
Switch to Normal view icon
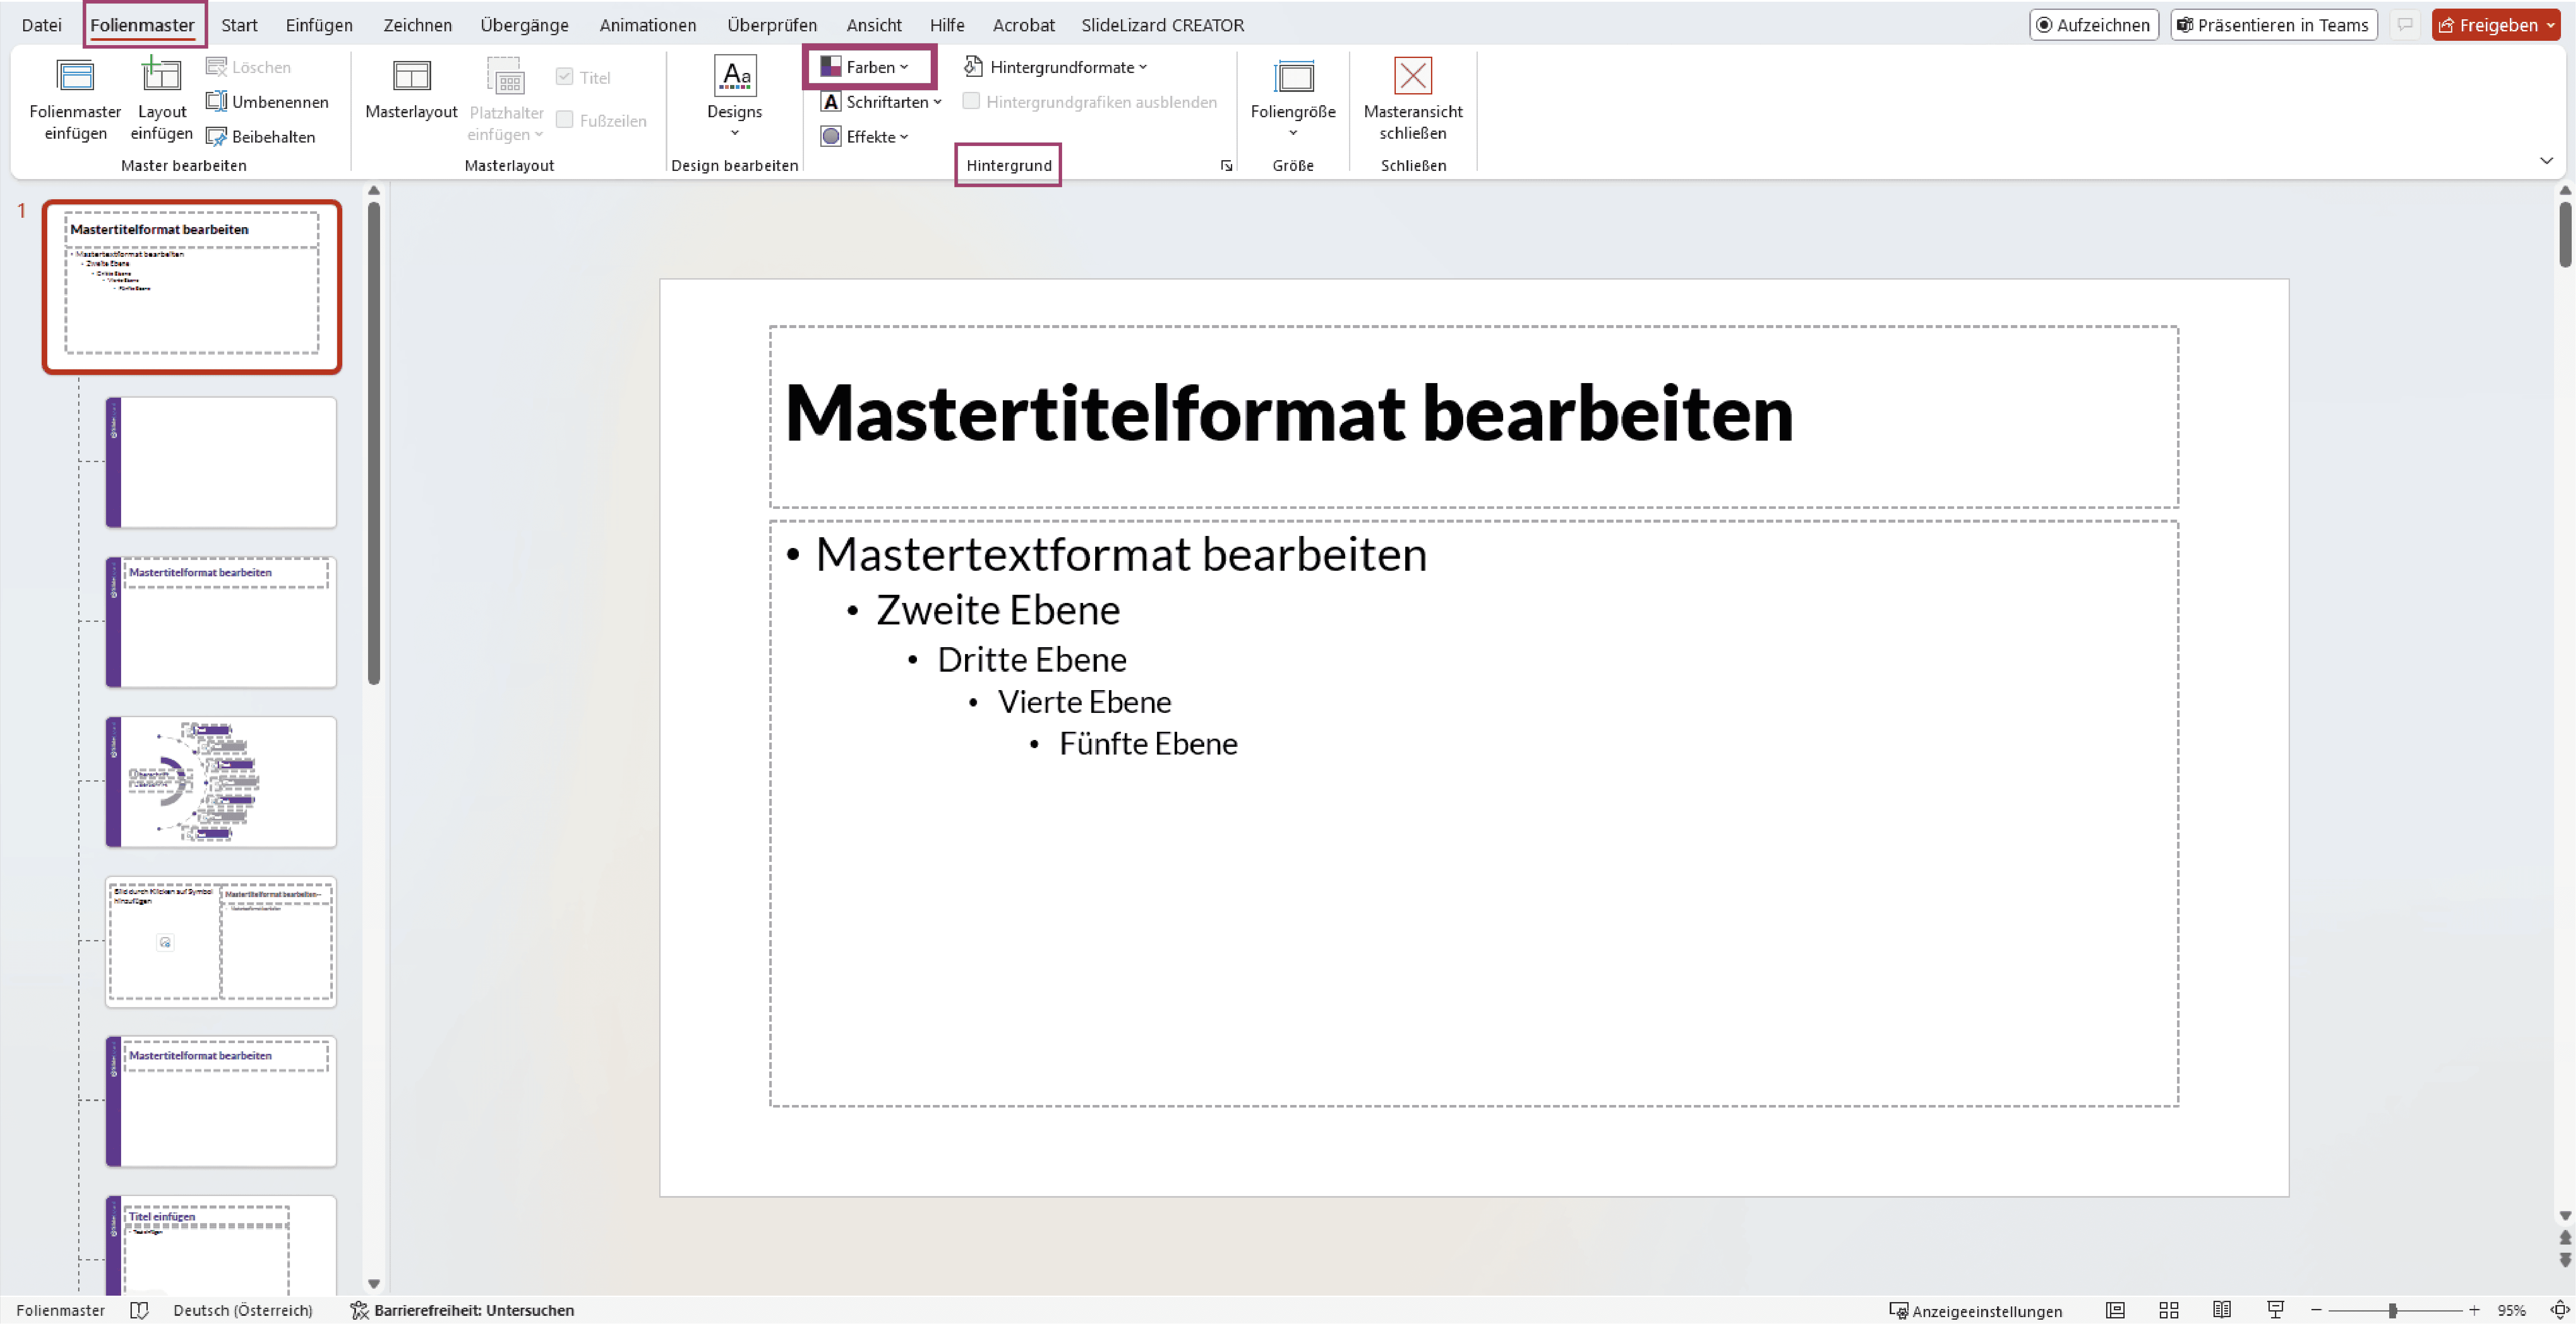coord(2115,1310)
